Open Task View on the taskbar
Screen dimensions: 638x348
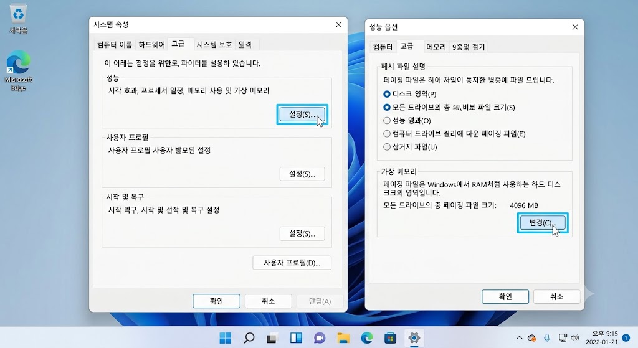coord(272,338)
